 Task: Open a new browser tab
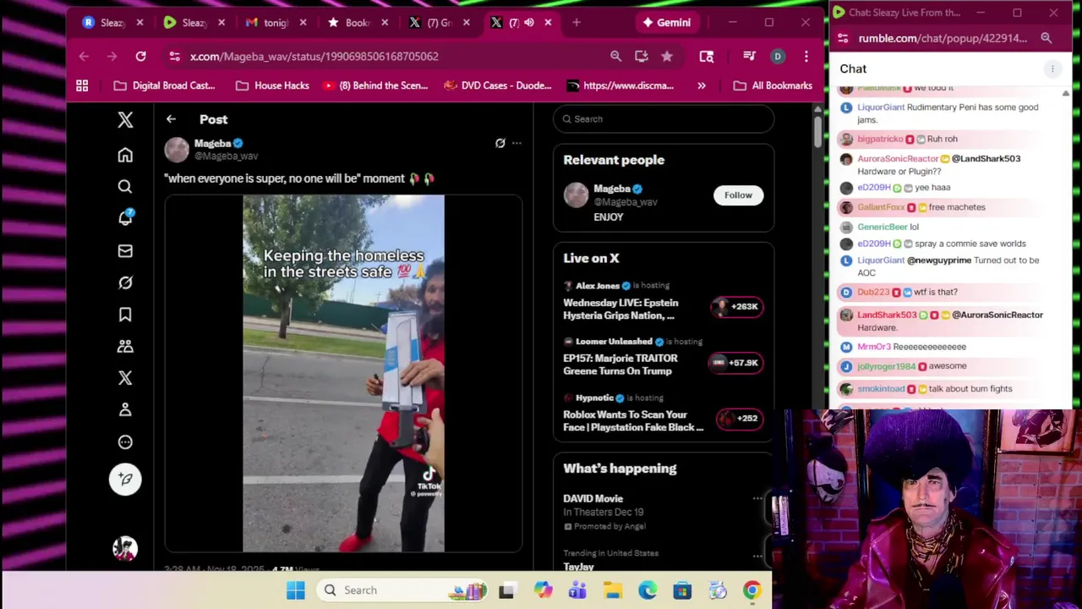coord(577,23)
